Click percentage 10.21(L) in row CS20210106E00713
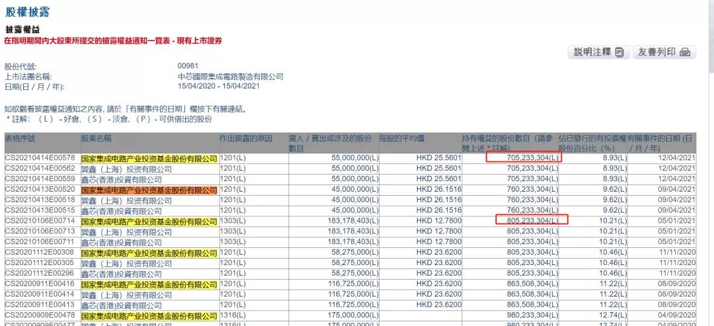 pos(613,231)
